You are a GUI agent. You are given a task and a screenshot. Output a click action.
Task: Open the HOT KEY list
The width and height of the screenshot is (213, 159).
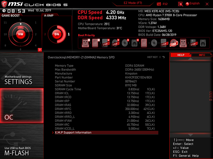click(152, 57)
